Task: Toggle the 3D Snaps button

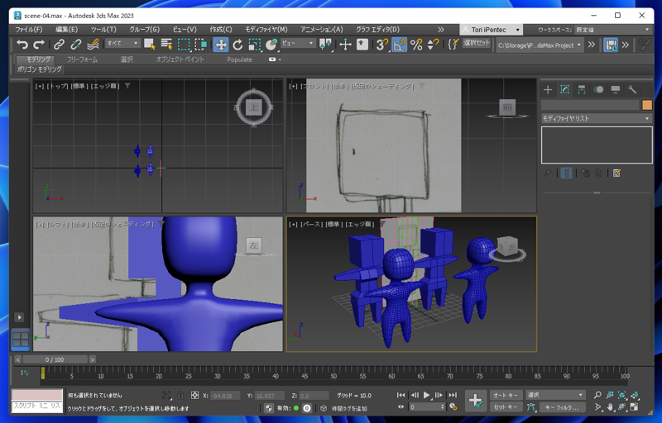Action: pos(382,45)
